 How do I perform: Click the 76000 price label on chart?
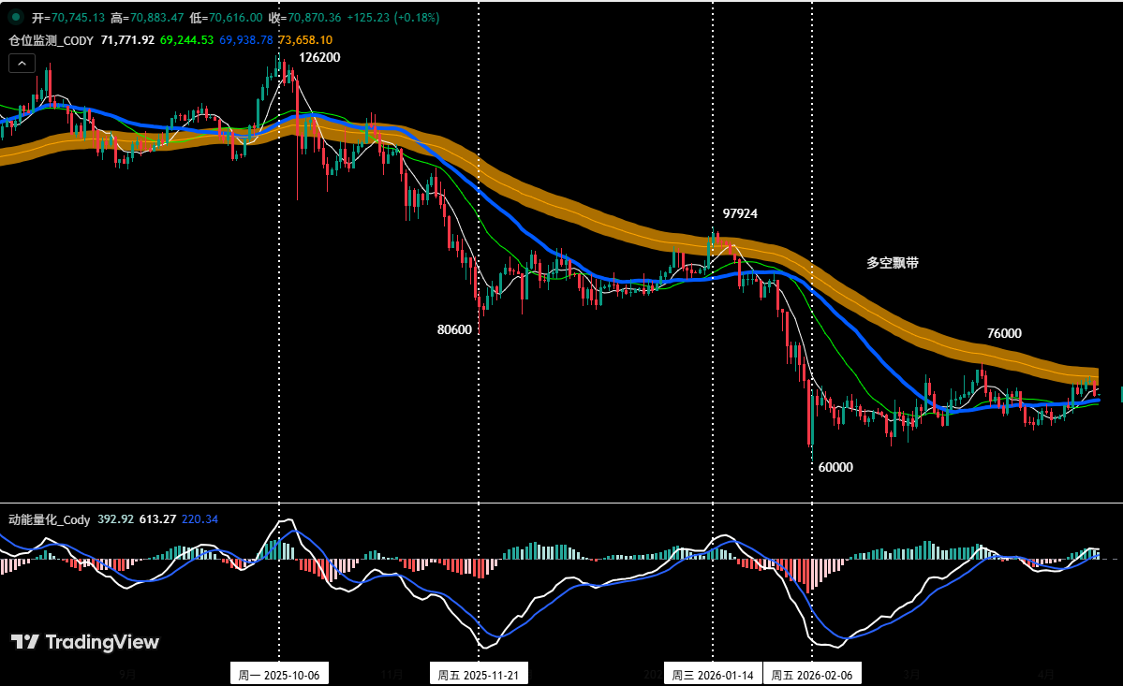[x=1003, y=333]
